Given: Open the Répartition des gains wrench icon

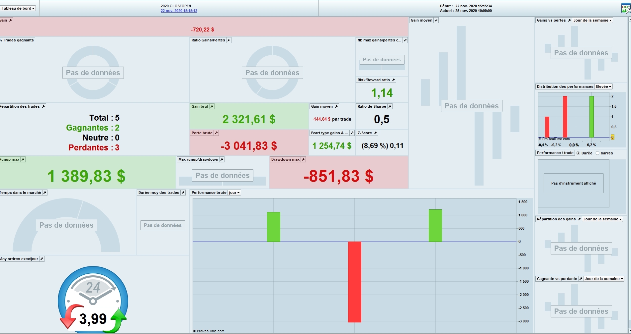Looking at the screenshot, I should [x=580, y=219].
